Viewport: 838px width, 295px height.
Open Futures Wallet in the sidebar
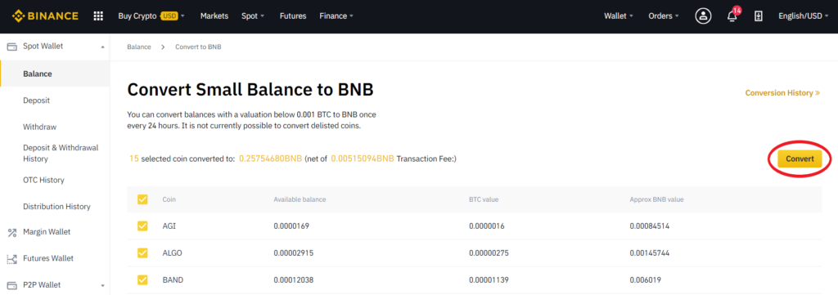[x=48, y=258]
